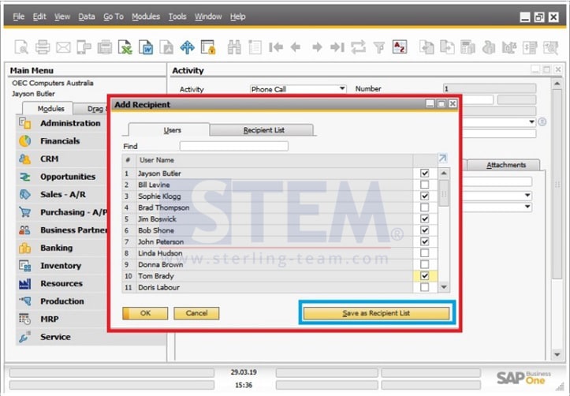Click the expand table arrow icon above checkboxes
This screenshot has width=570, height=396.
tap(442, 159)
